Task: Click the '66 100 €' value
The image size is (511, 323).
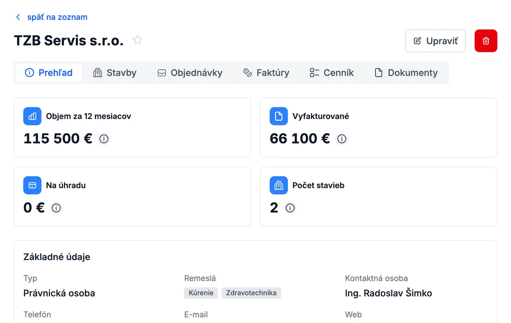Action: point(300,139)
